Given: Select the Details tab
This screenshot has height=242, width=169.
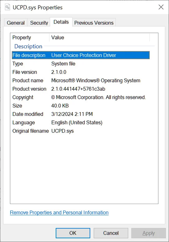Looking at the screenshot, I should coord(61,22).
